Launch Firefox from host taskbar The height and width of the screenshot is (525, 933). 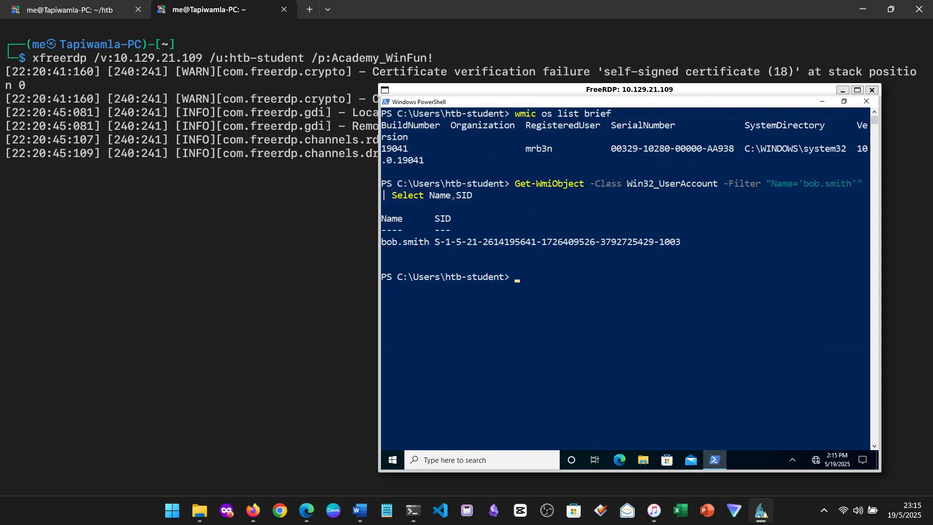coord(253,510)
